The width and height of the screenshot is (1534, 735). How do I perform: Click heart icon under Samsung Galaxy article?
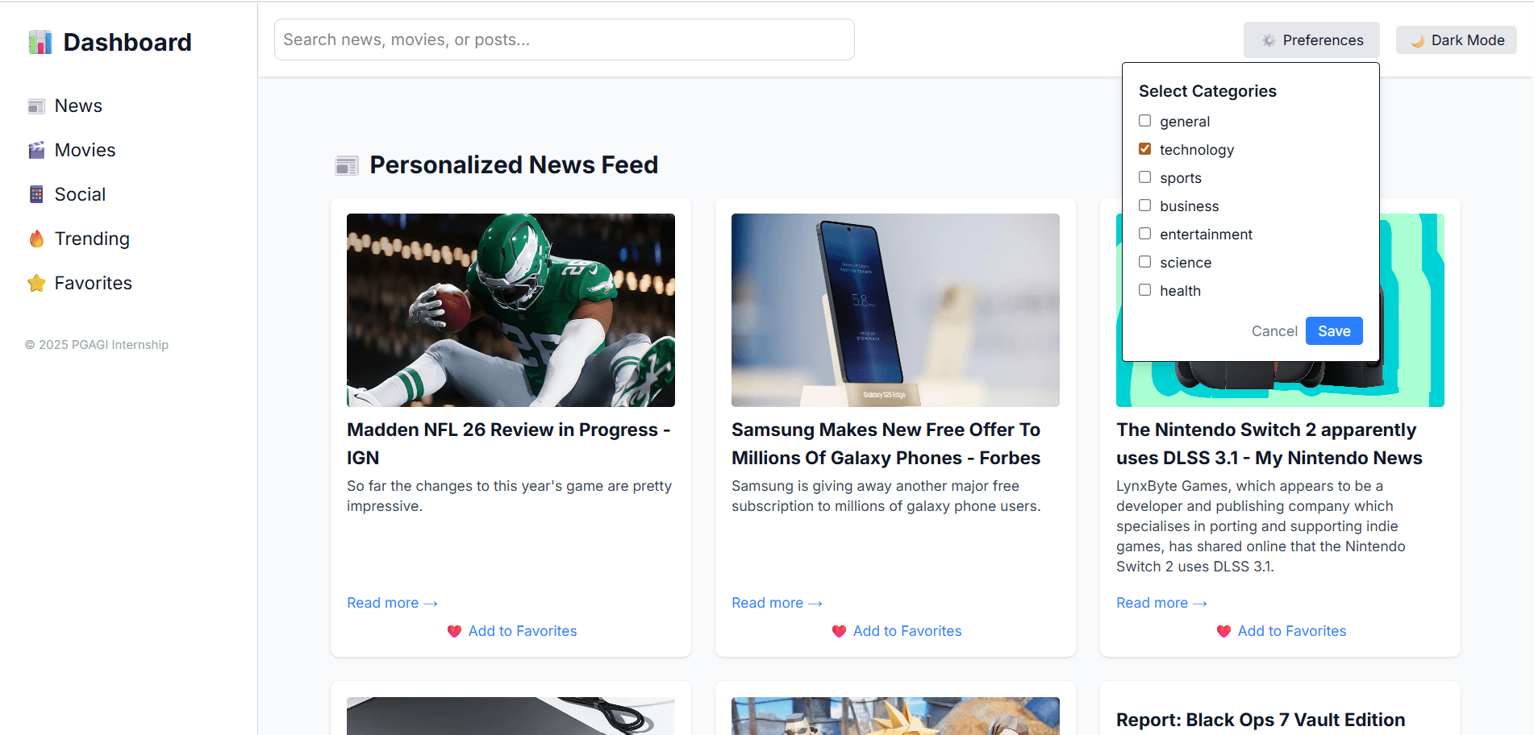(839, 632)
